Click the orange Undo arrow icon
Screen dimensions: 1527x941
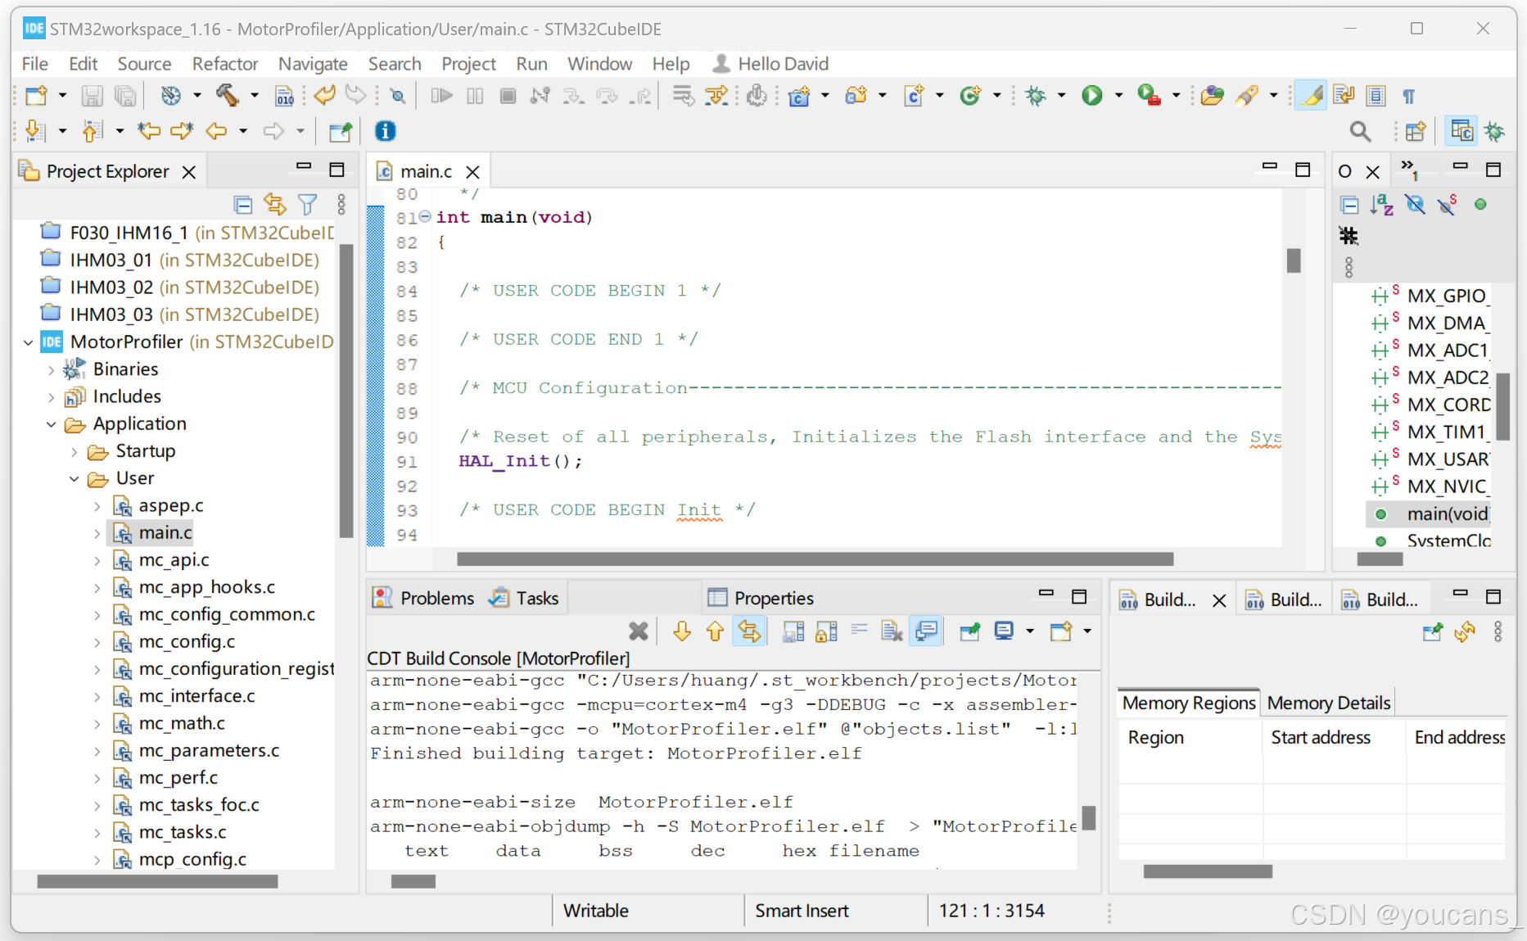pyautogui.click(x=324, y=96)
